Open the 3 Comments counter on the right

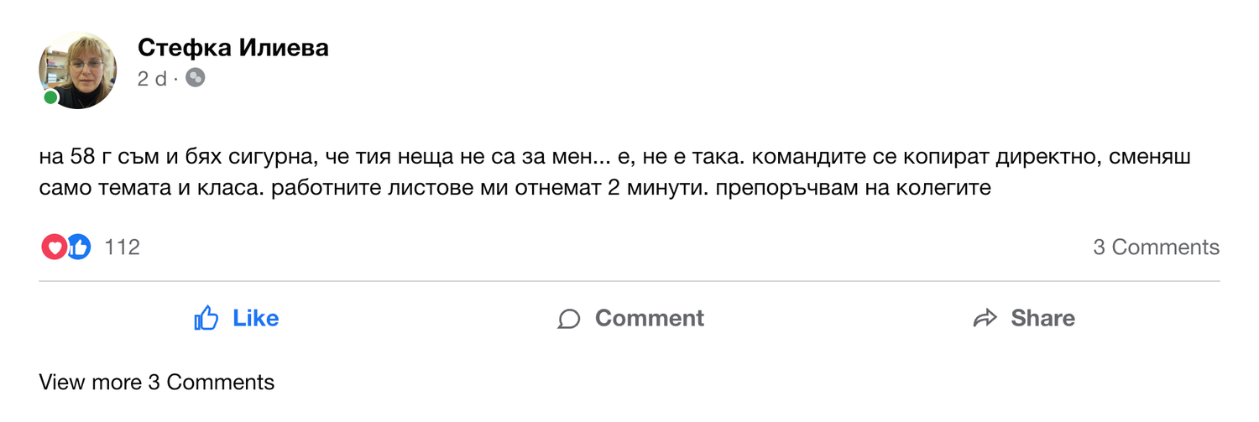[1156, 247]
